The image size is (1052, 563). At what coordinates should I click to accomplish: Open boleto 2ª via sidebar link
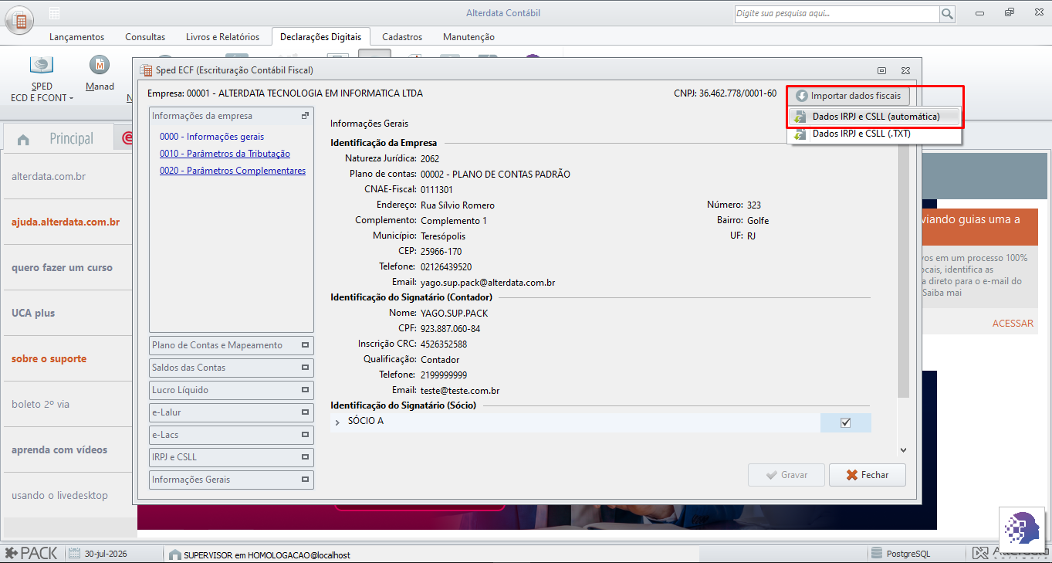pyautogui.click(x=40, y=405)
